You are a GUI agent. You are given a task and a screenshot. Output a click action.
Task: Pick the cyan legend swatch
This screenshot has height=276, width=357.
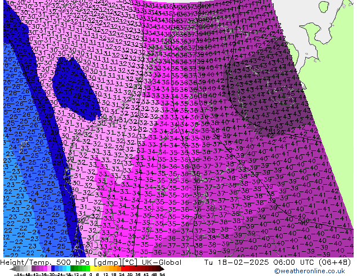(68, 269)
